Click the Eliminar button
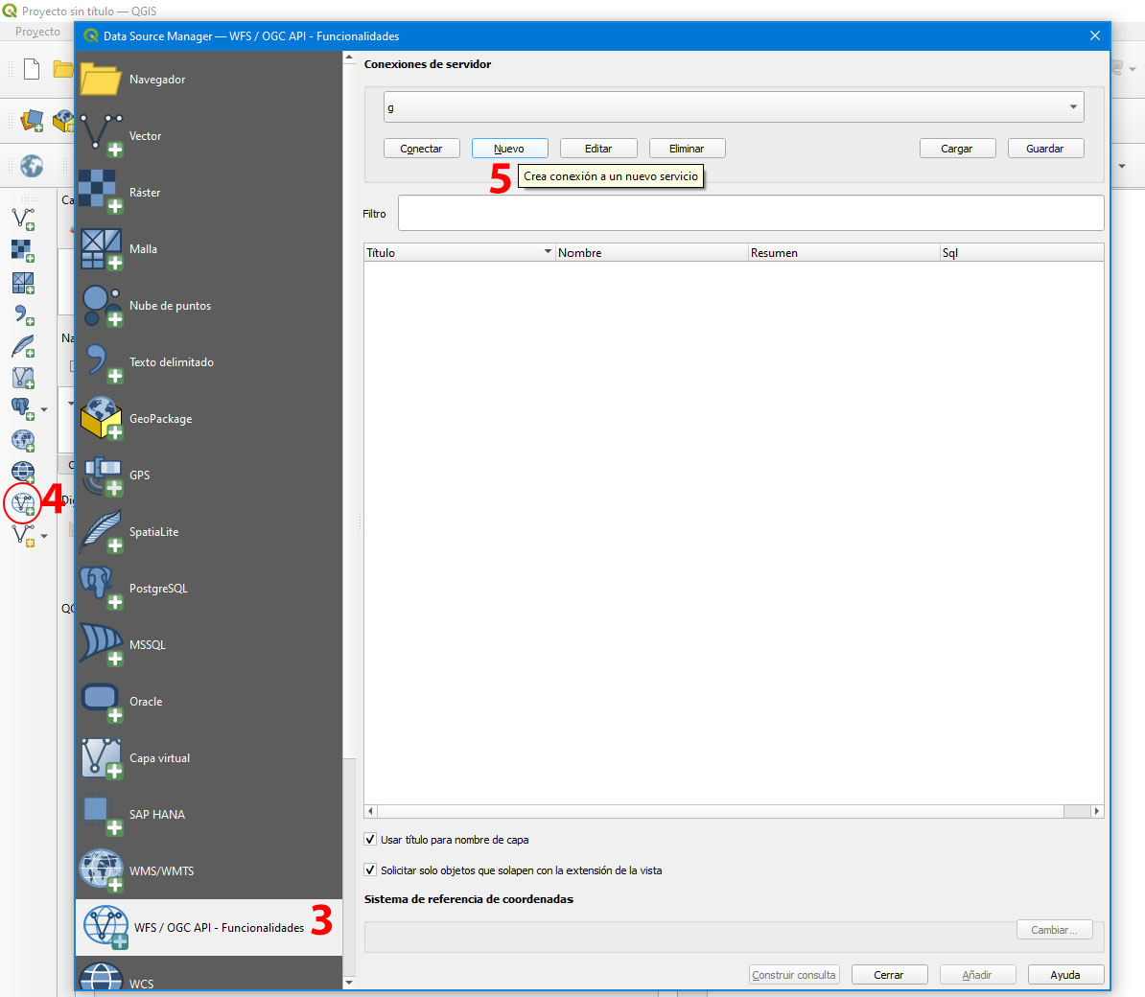Viewport: 1145px width, 997px height. pyautogui.click(x=687, y=149)
